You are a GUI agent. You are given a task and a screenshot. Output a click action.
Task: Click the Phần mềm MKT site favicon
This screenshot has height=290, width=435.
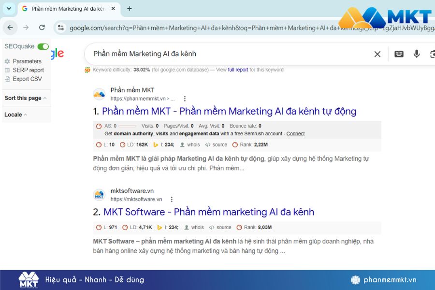point(99,94)
